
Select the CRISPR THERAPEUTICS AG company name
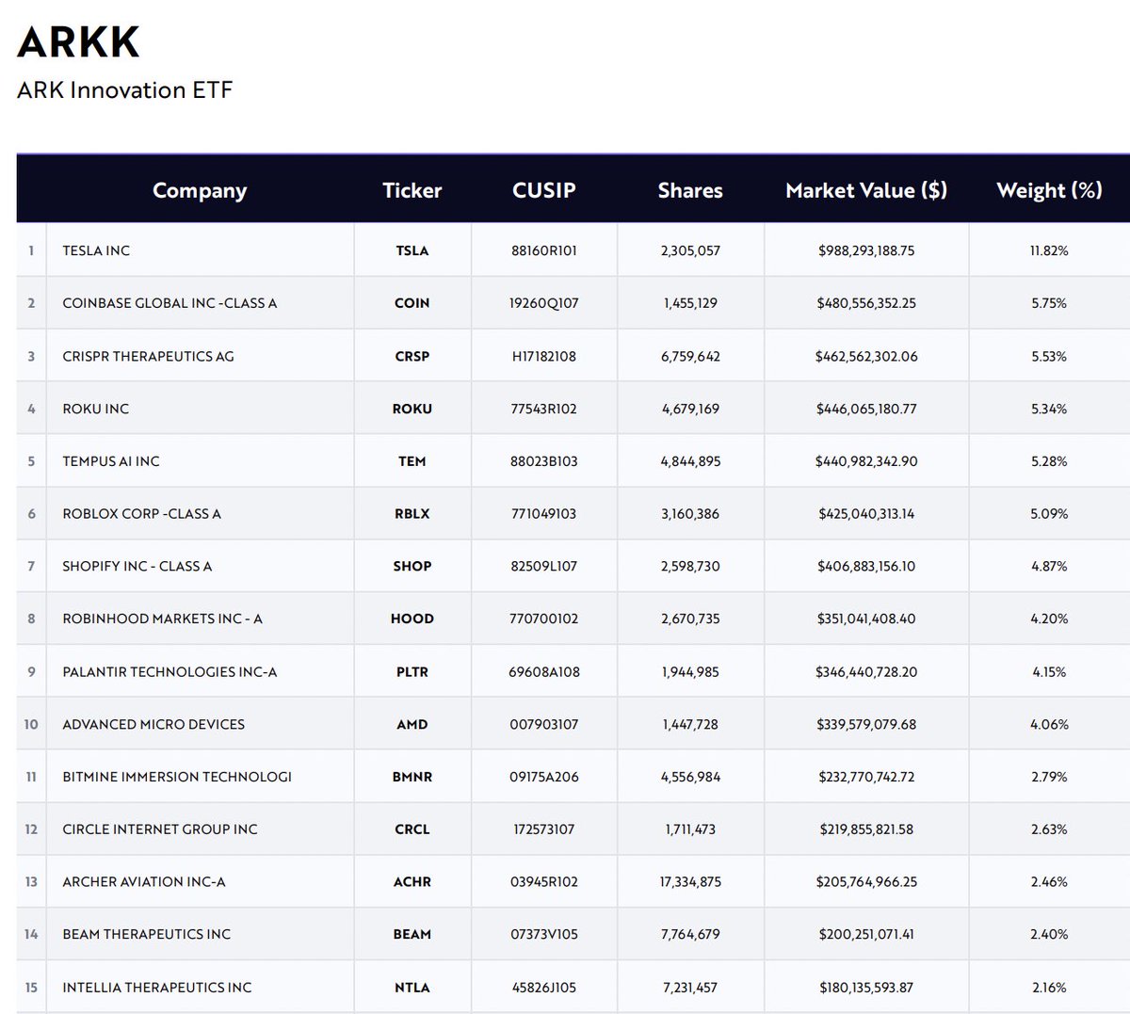coord(148,356)
